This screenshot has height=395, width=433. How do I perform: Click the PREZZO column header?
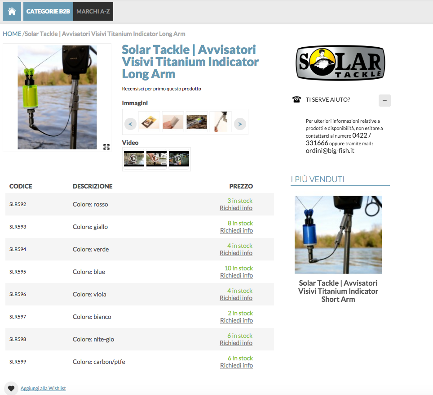coord(241,186)
